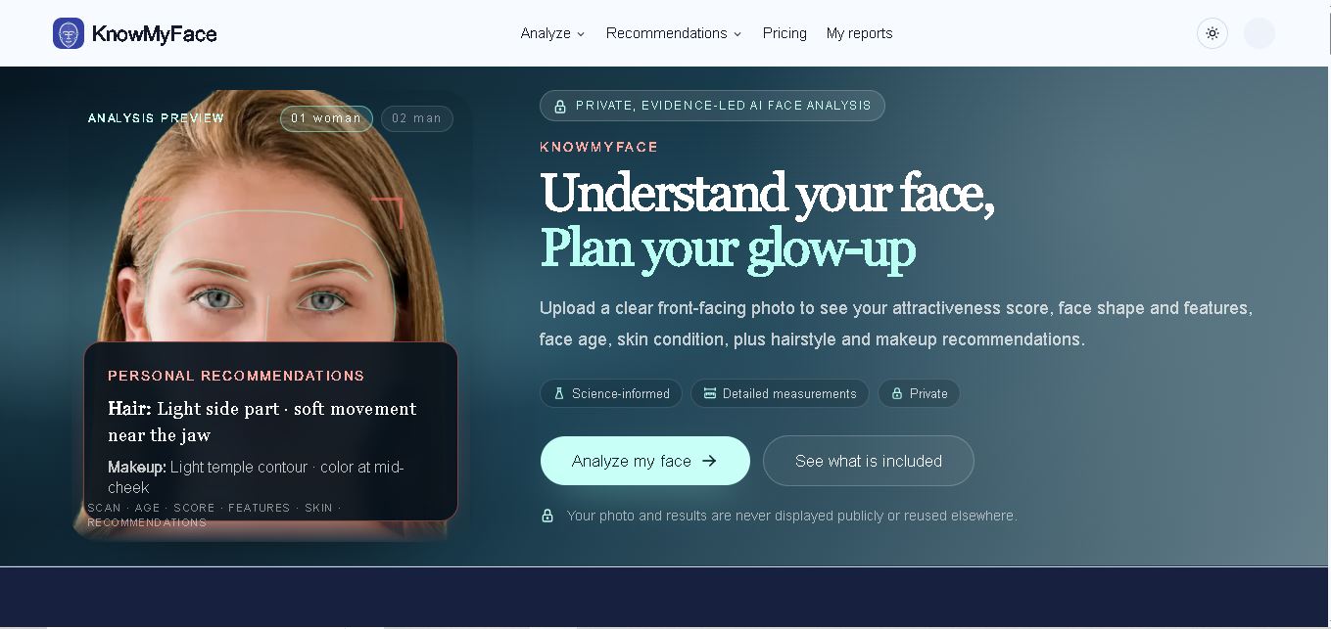Click the flask icon beside Science-informed

tap(559, 393)
